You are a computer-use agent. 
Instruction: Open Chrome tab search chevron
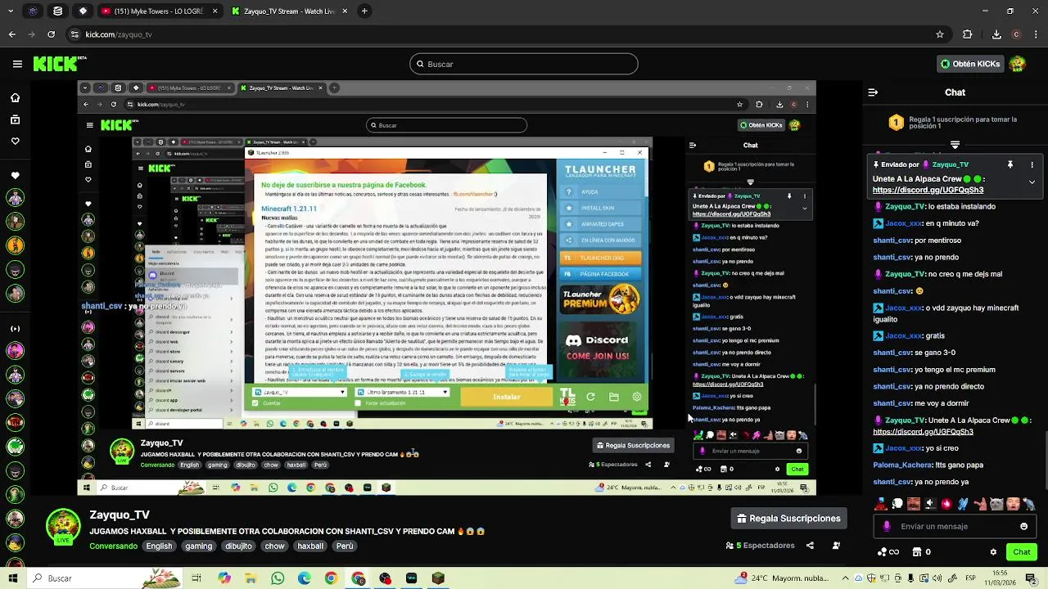(x=11, y=11)
